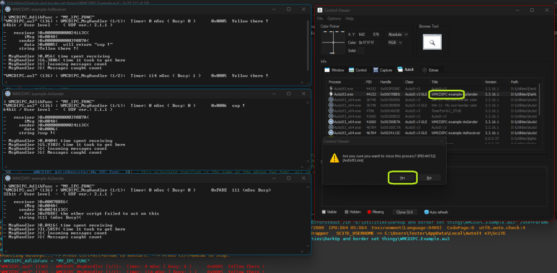Click the Y coordinate field showing 576

tap(377, 35)
